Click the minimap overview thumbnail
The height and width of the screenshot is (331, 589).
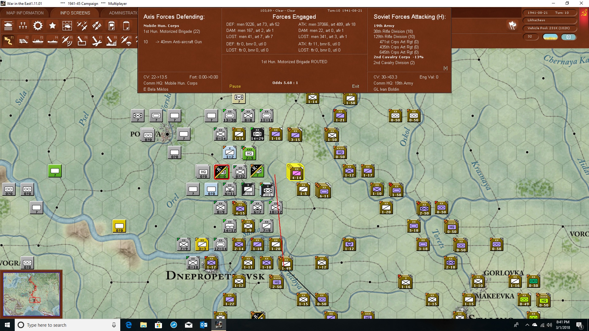pos(31,294)
